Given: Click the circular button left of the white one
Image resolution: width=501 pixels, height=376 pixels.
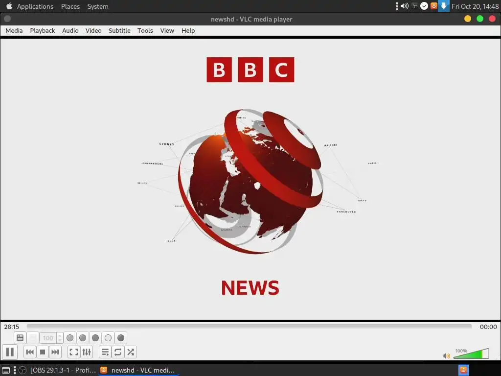Looking at the screenshot, I should [x=95, y=338].
